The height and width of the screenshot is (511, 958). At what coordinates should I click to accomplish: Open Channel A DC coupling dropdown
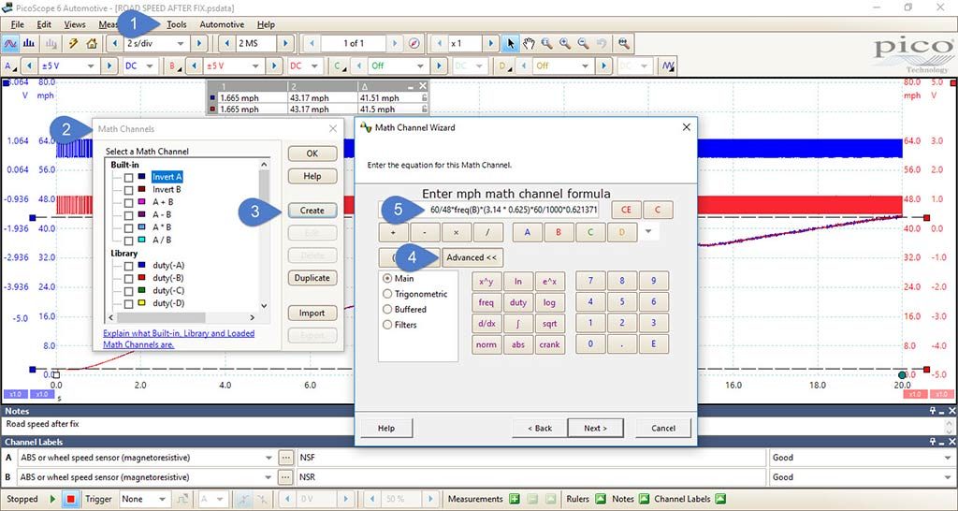click(x=151, y=66)
